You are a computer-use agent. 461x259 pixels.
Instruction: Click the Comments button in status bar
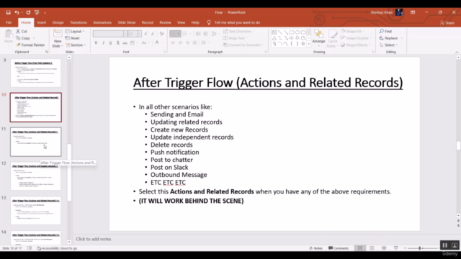tap(338, 248)
